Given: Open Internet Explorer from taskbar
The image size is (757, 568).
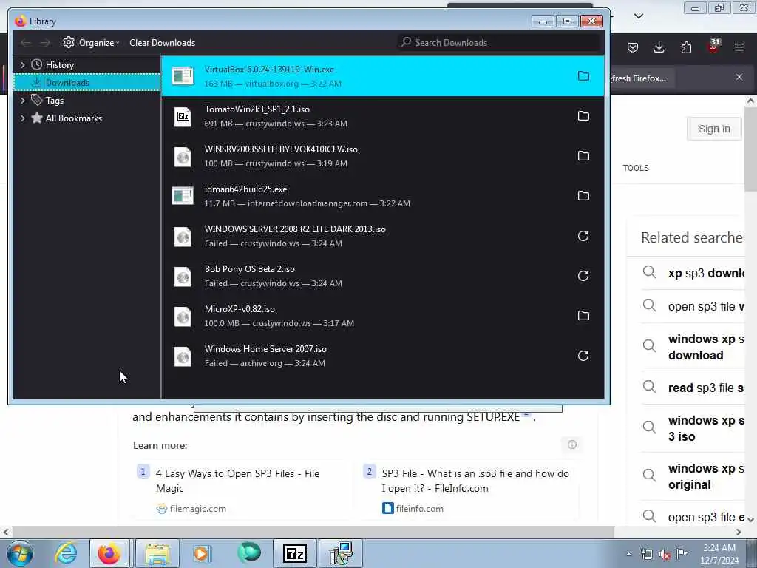Looking at the screenshot, I should [x=66, y=553].
